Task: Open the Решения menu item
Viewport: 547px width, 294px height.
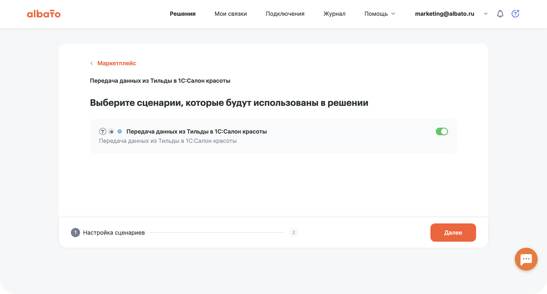Action: 183,14
